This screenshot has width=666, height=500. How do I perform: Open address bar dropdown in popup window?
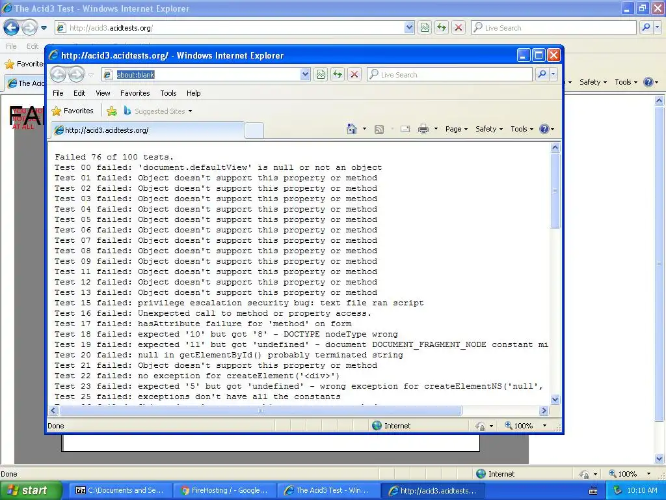305,74
